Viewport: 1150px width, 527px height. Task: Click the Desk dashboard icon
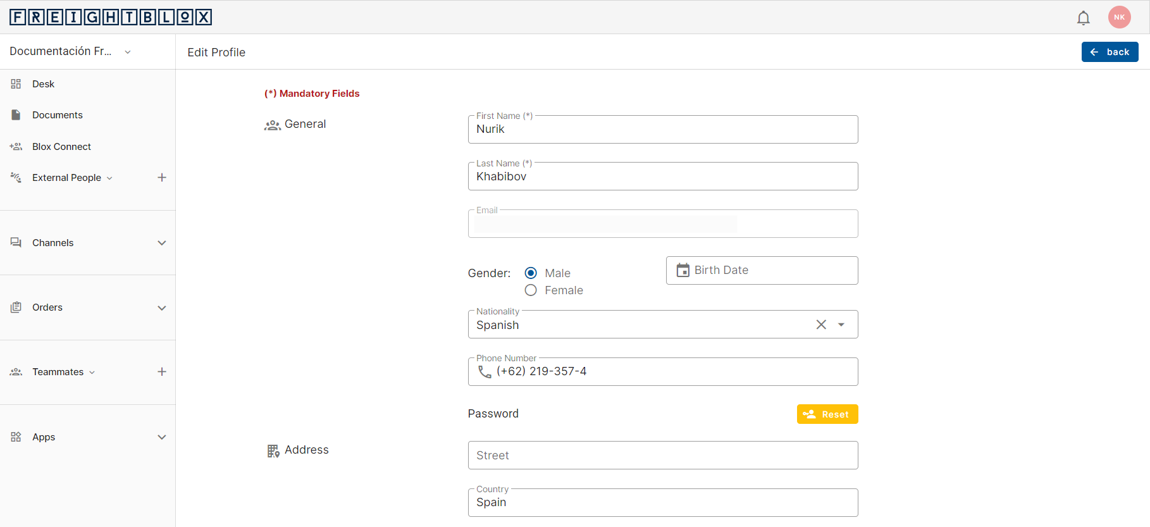[x=16, y=84]
